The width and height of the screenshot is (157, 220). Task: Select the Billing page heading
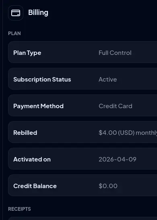[x=38, y=13]
